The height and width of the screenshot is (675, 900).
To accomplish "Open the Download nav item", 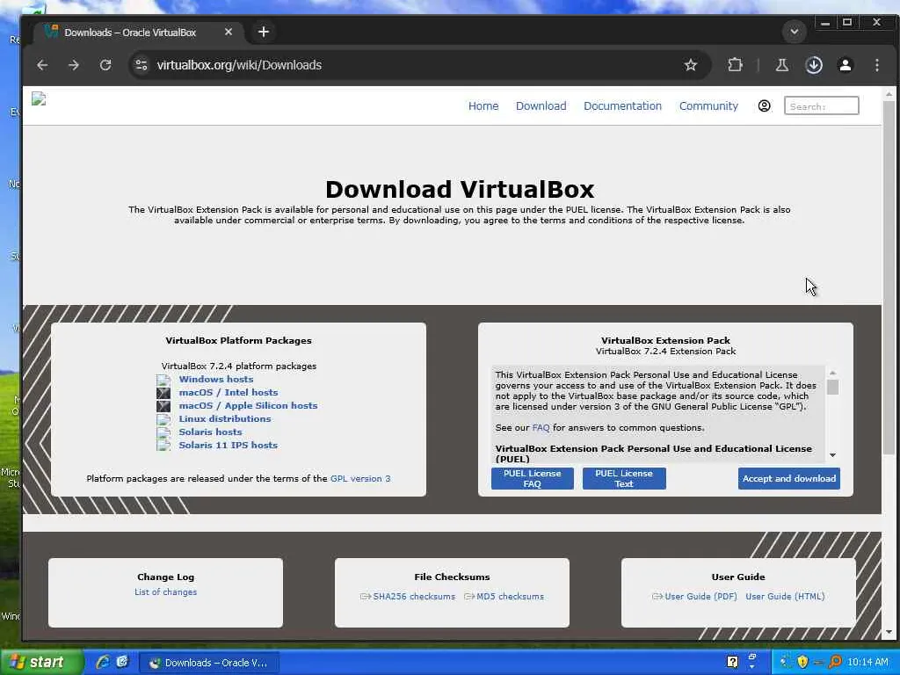I will (541, 106).
